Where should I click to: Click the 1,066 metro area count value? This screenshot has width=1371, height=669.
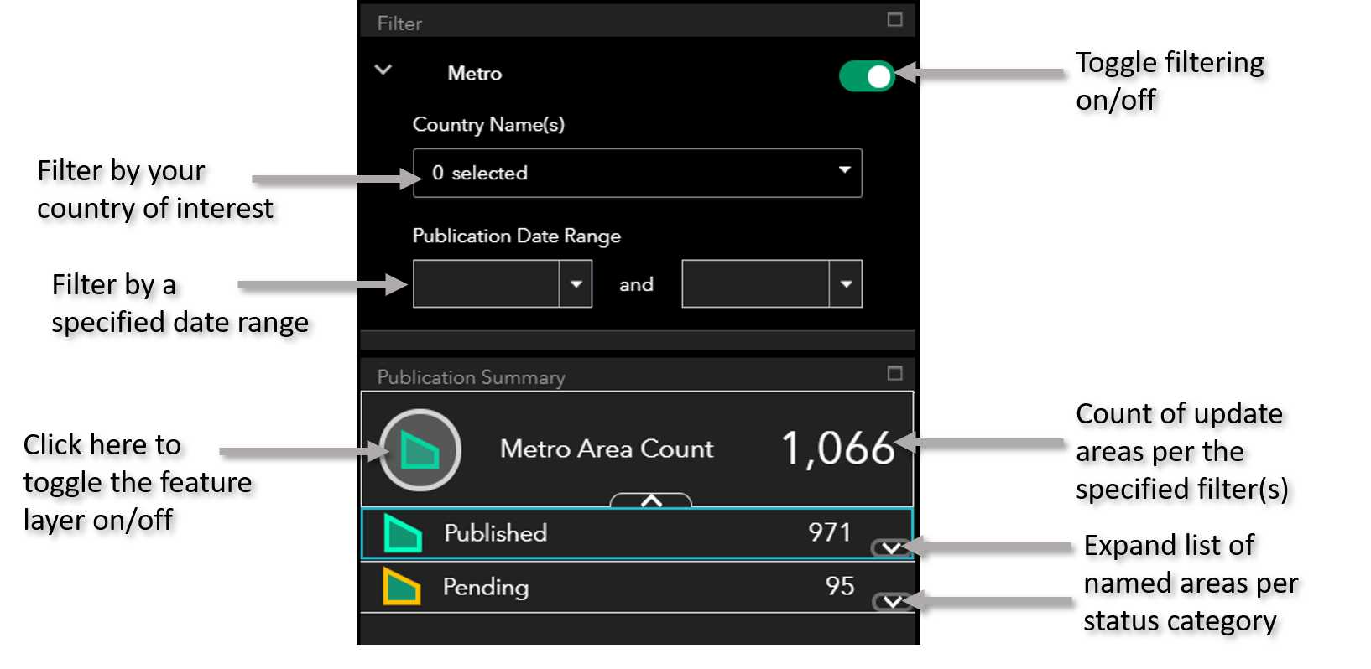click(838, 449)
